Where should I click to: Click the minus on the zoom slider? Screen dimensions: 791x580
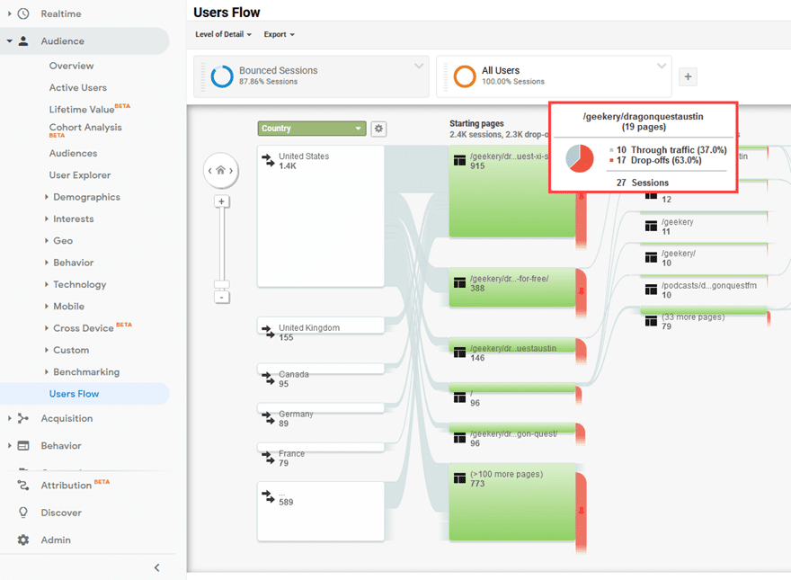click(222, 297)
